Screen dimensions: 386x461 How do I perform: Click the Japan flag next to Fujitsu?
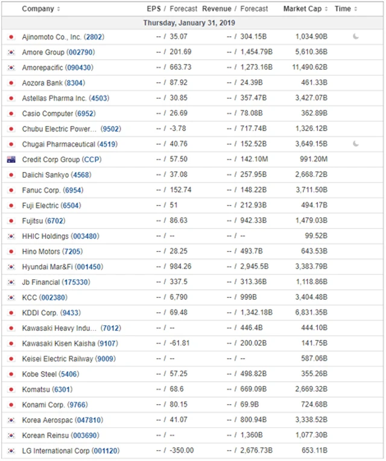pyautogui.click(x=10, y=221)
